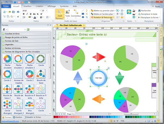
Task: Toggle Underline formatting
Action: tap(31, 14)
